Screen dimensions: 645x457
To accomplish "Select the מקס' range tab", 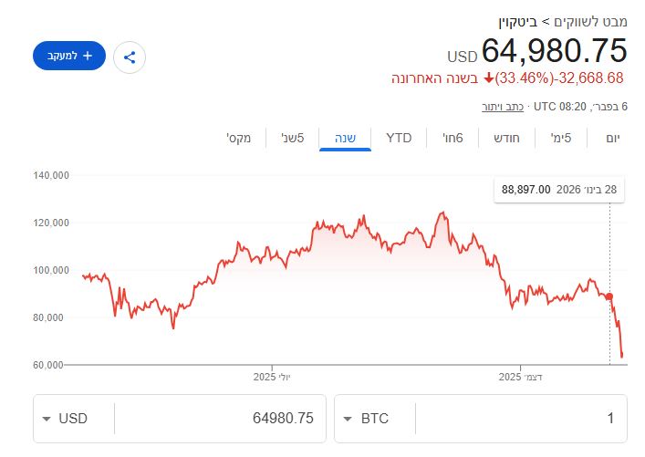I will click(239, 138).
